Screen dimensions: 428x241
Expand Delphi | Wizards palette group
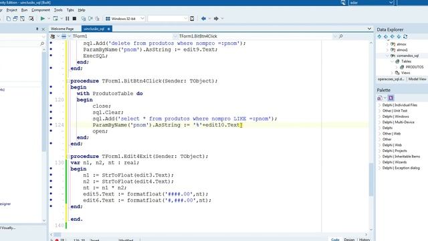tap(380, 162)
